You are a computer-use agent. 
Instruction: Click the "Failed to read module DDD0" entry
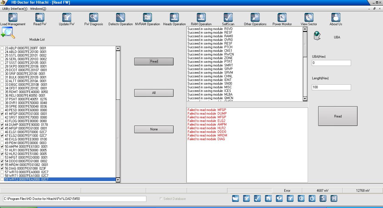[207, 132]
